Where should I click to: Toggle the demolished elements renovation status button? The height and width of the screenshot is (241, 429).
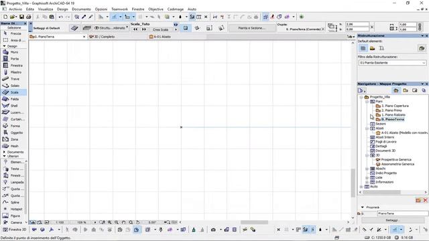click(x=373, y=48)
